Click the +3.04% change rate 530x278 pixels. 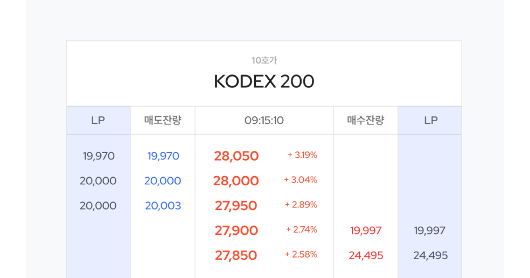coord(301,180)
